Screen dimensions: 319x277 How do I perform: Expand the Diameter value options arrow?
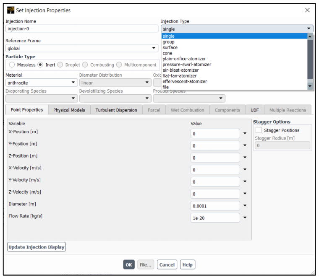click(x=245, y=205)
